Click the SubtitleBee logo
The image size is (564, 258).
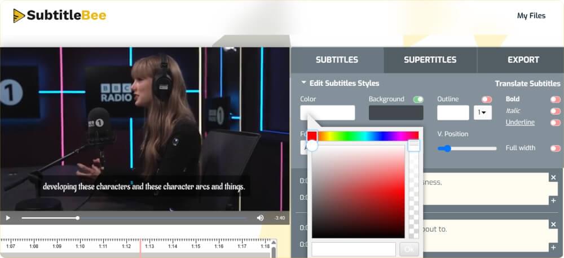pyautogui.click(x=60, y=15)
